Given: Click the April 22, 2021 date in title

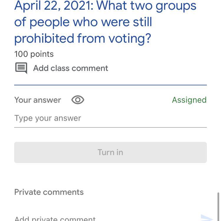Looking at the screenshot, I should click(x=54, y=6).
